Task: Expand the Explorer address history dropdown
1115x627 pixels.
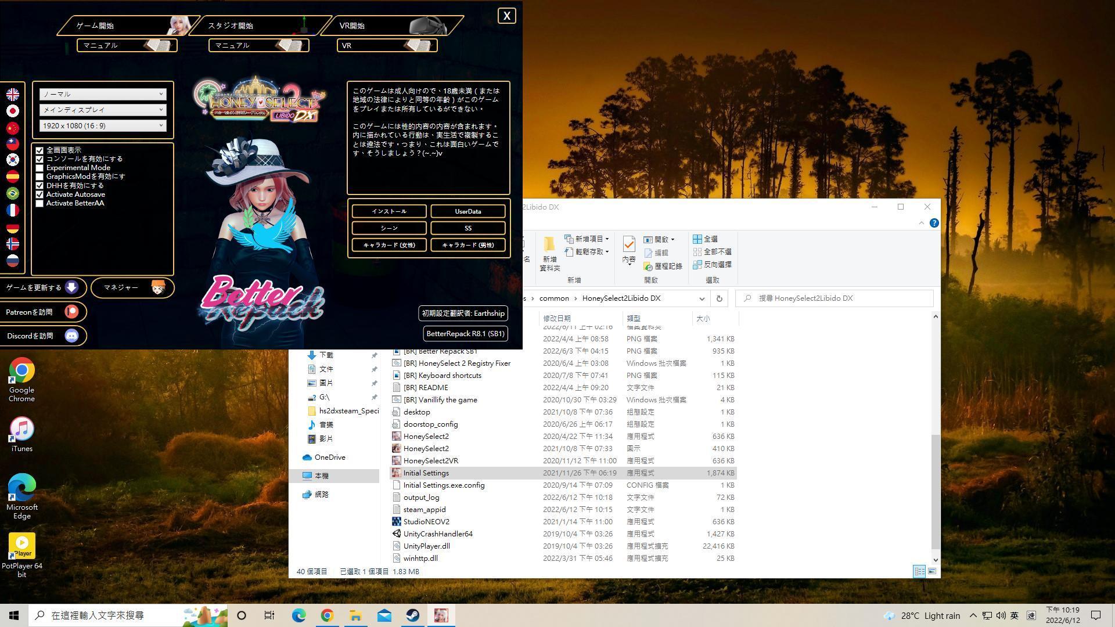Action: [x=702, y=298]
